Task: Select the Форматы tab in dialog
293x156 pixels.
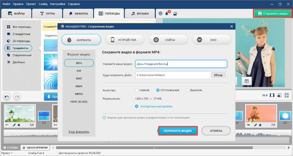Action: (81, 40)
